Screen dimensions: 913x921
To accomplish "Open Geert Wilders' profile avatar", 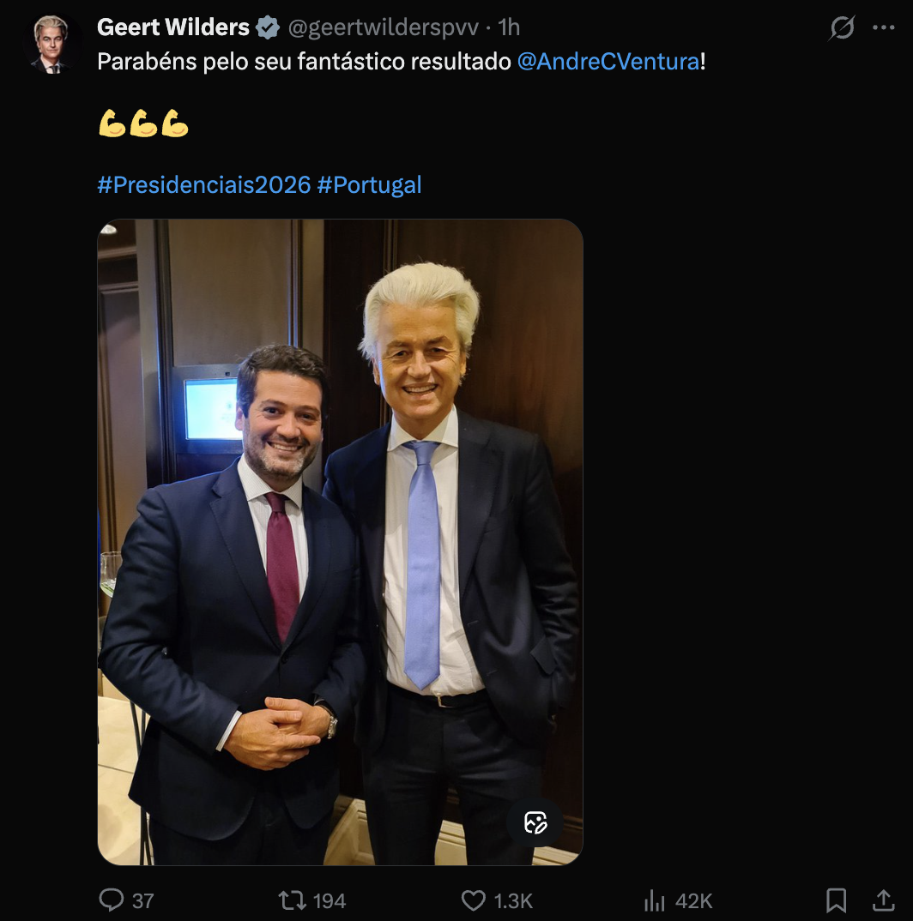I will [x=50, y=45].
